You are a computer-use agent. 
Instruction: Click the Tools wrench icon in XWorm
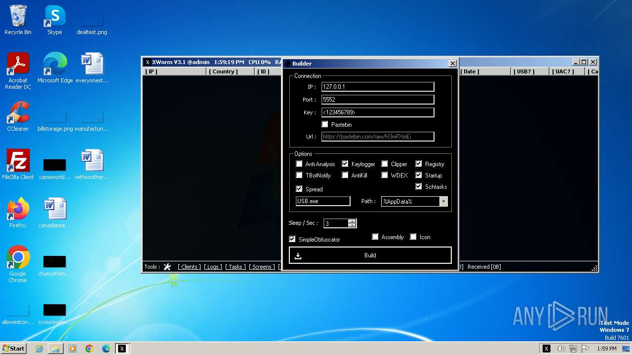167,267
